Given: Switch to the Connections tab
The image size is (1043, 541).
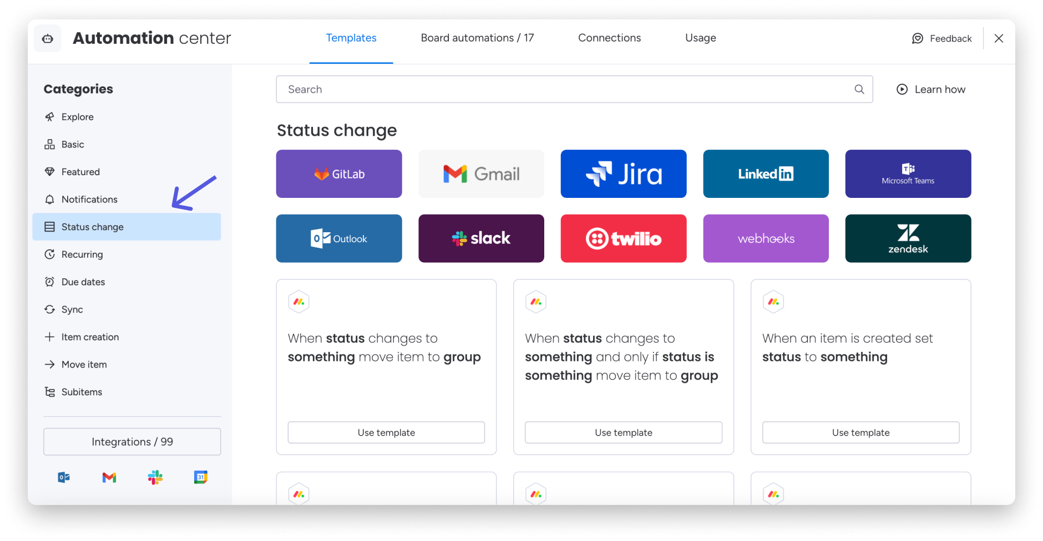Looking at the screenshot, I should [609, 38].
